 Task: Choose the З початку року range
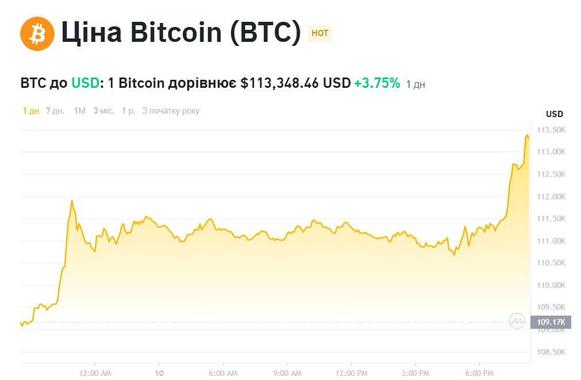[171, 111]
